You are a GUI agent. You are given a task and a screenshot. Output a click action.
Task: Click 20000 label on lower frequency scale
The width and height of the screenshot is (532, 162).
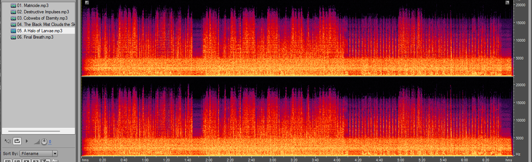pyautogui.click(x=521, y=85)
